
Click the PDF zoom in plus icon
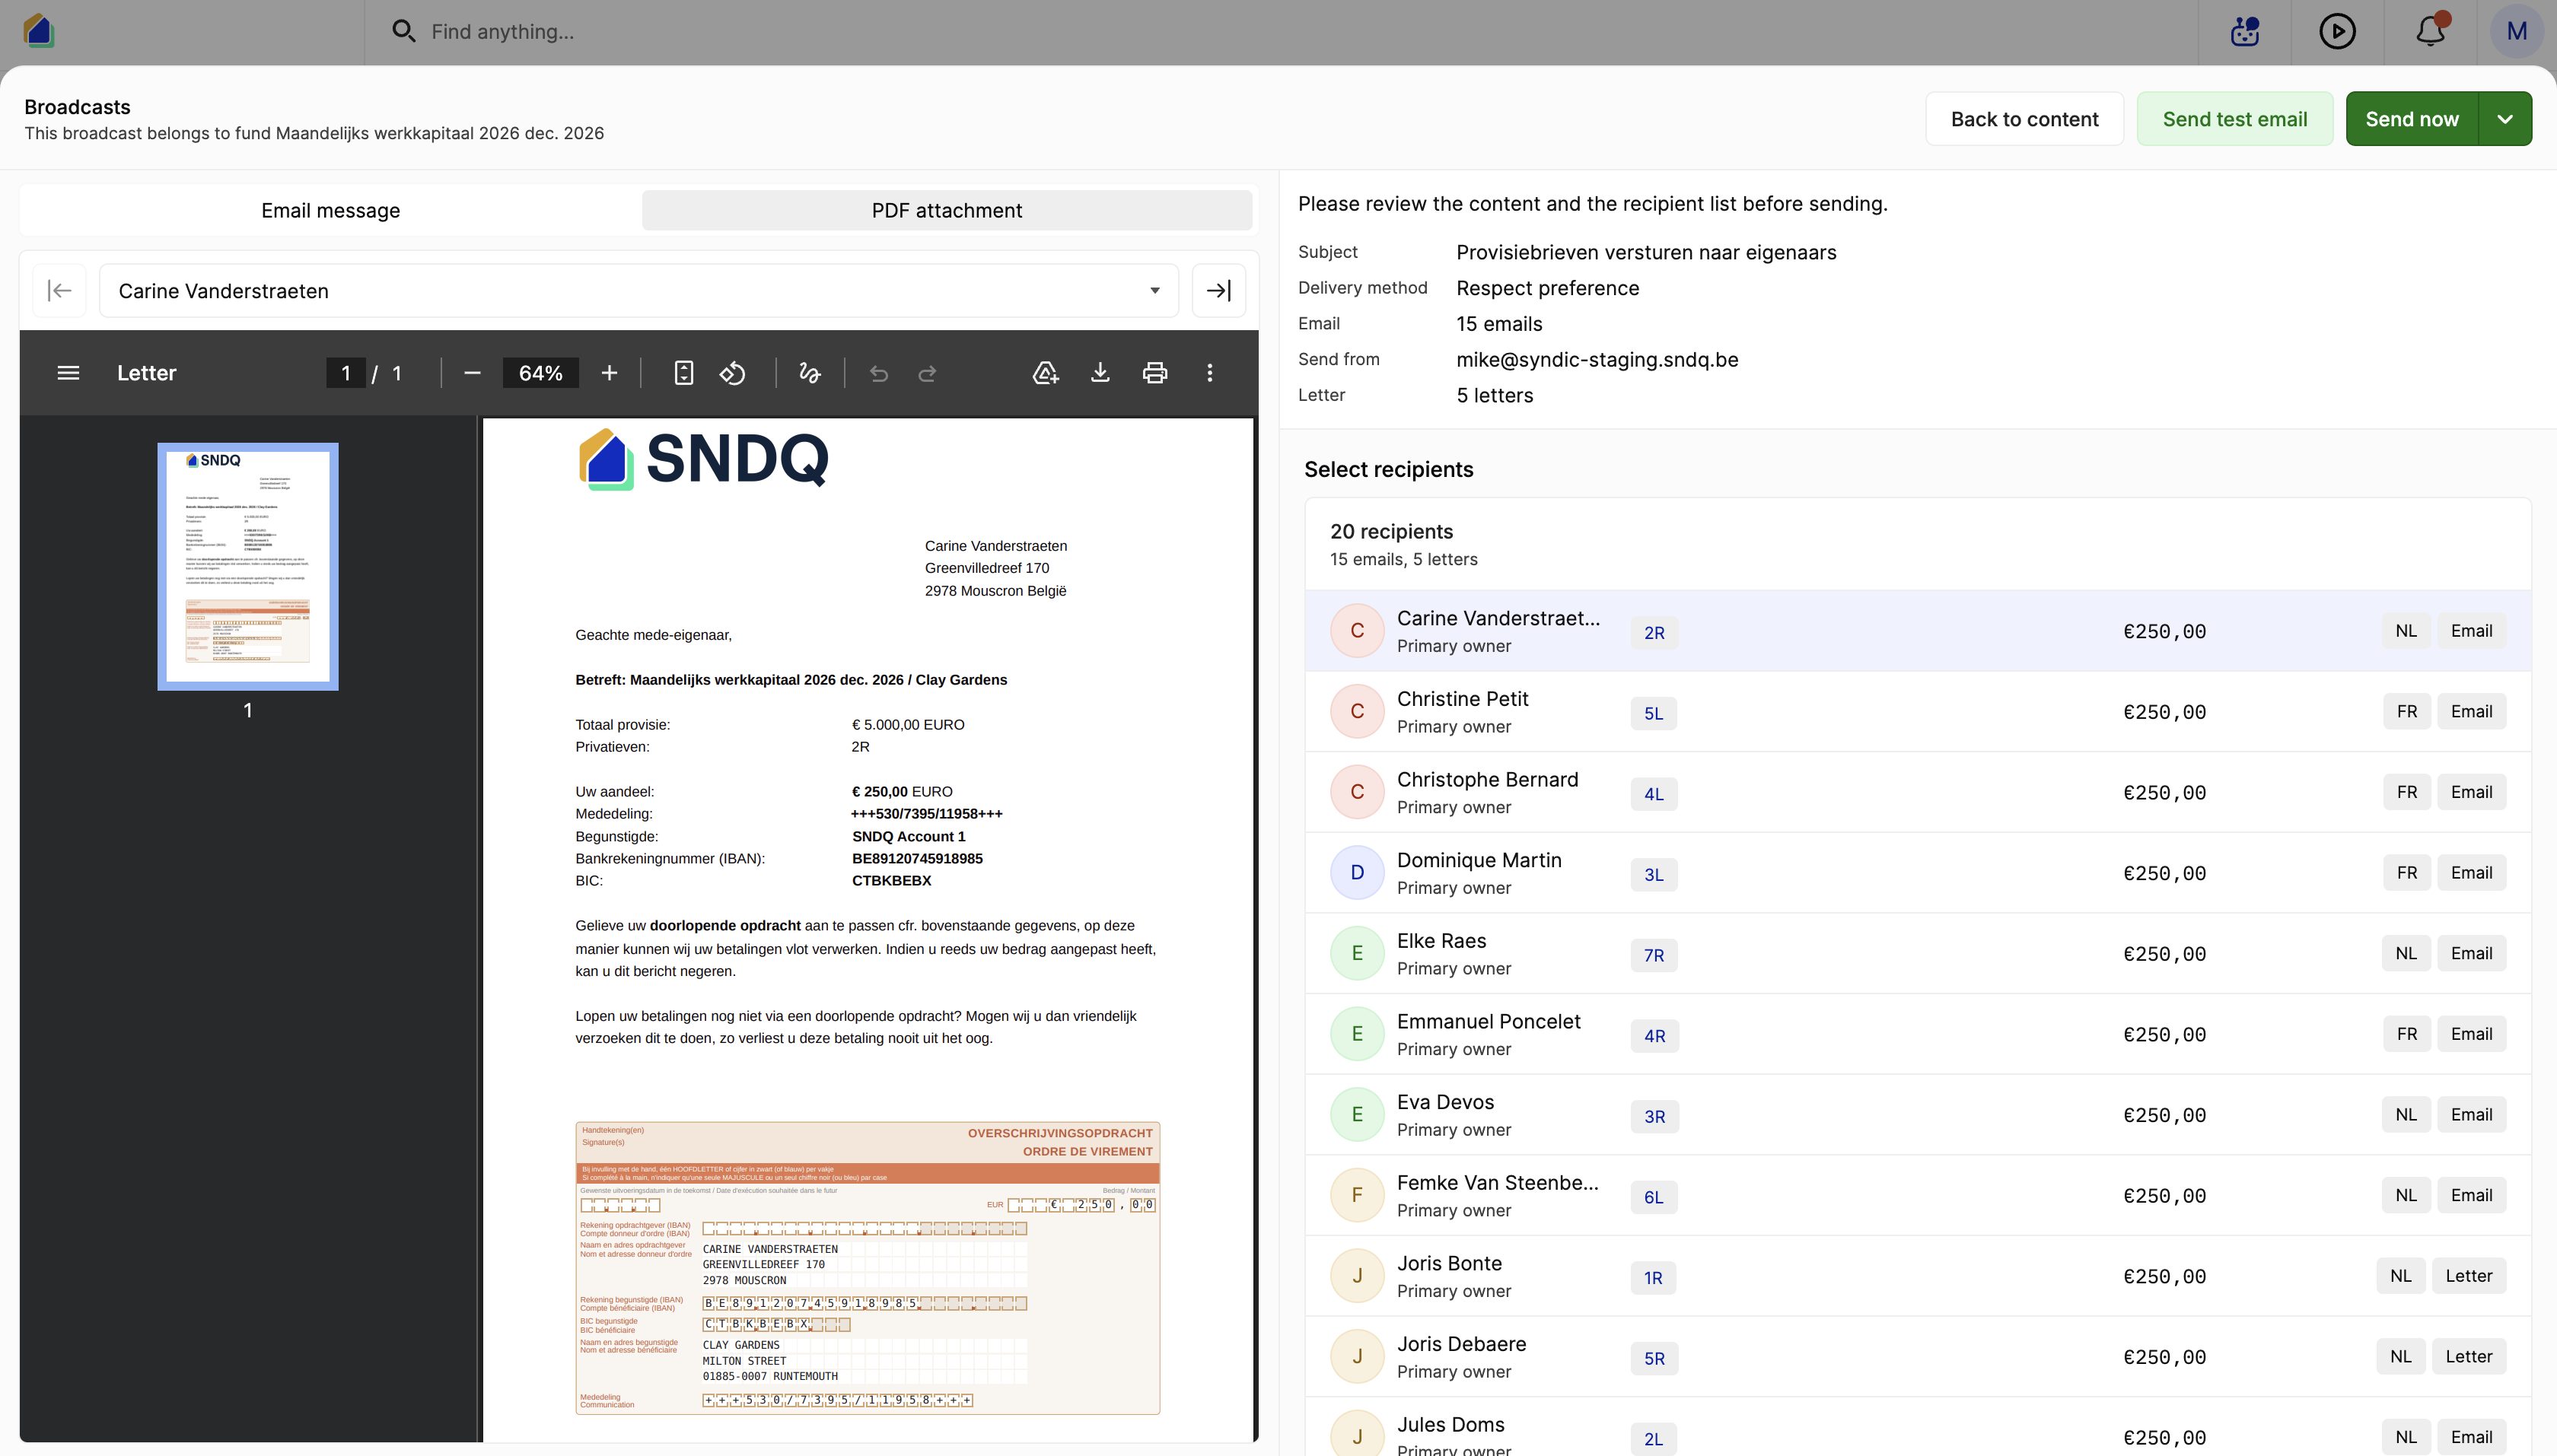[610, 373]
